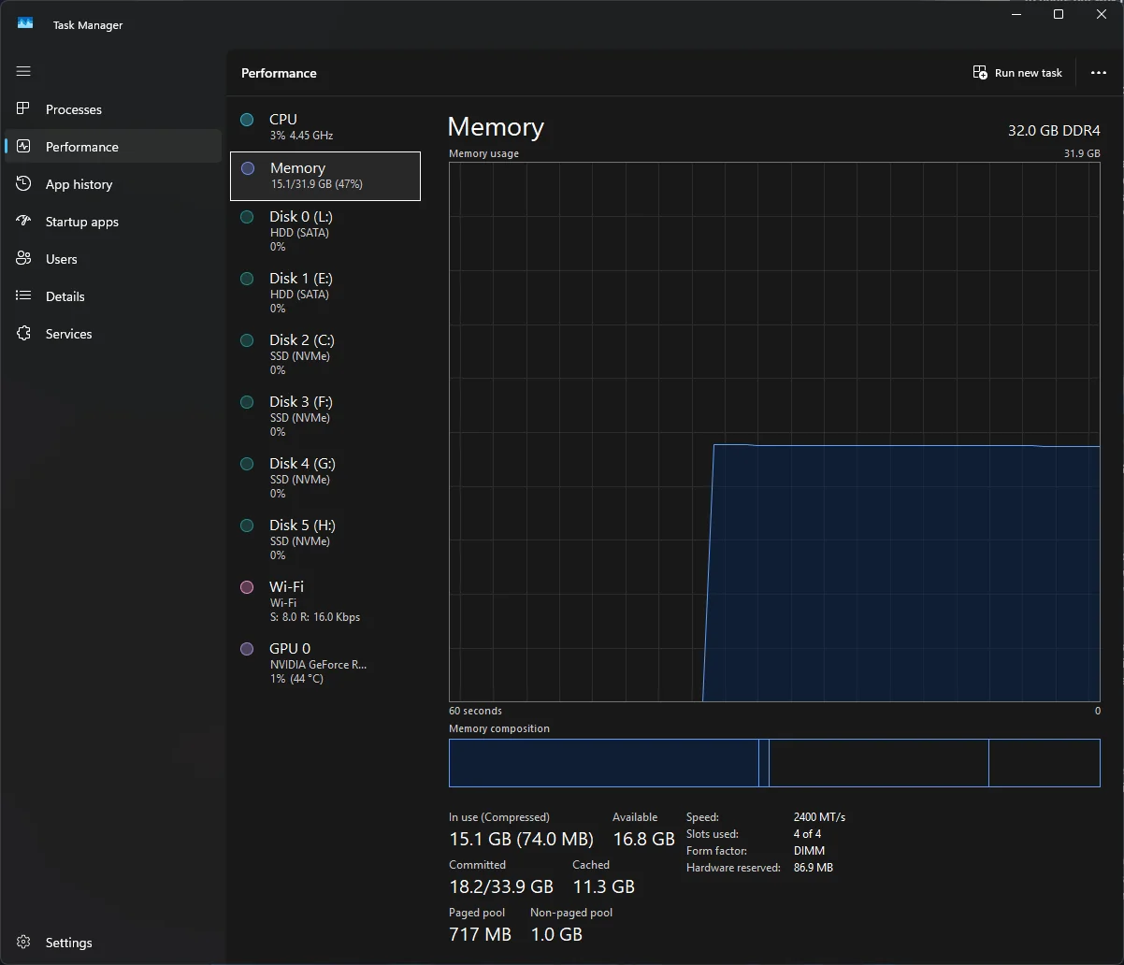Viewport: 1124px width, 965px height.
Task: Open Settings label at bottom of sidebar
Action: click(69, 943)
